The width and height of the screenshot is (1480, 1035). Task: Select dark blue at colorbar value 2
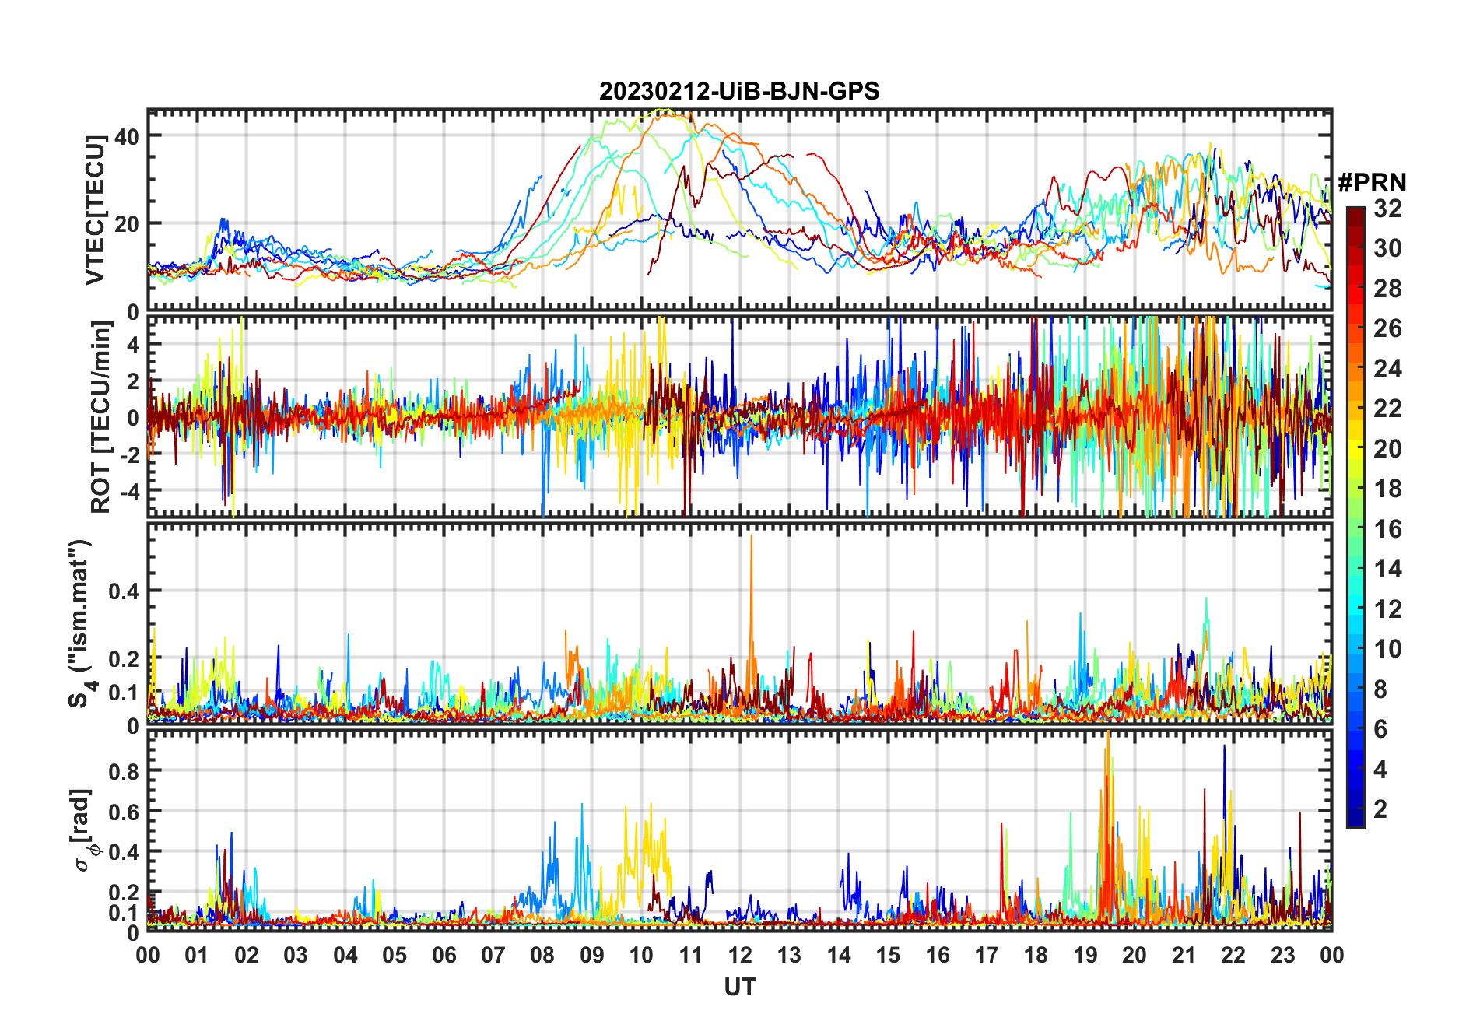click(1355, 809)
